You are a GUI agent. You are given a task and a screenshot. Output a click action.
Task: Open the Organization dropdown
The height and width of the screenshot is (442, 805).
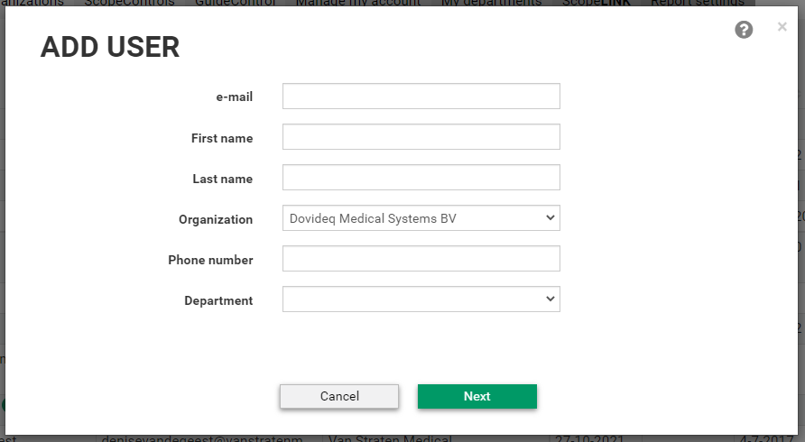pos(421,218)
